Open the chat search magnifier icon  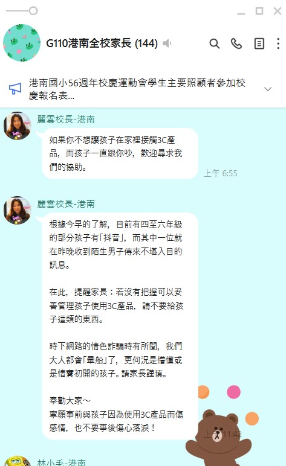pyautogui.click(x=214, y=43)
